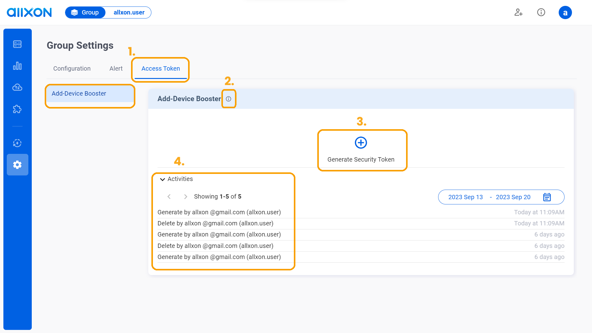Select the gear settings sidebar icon
The width and height of the screenshot is (592, 333).
tap(17, 165)
